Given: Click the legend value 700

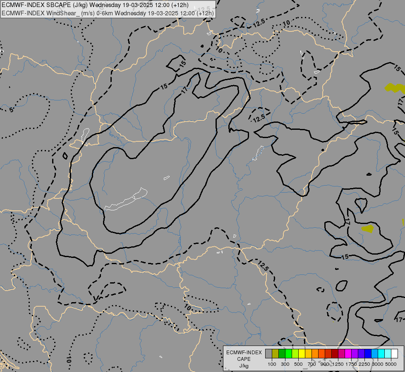Looking at the screenshot, I should pyautogui.click(x=312, y=364).
